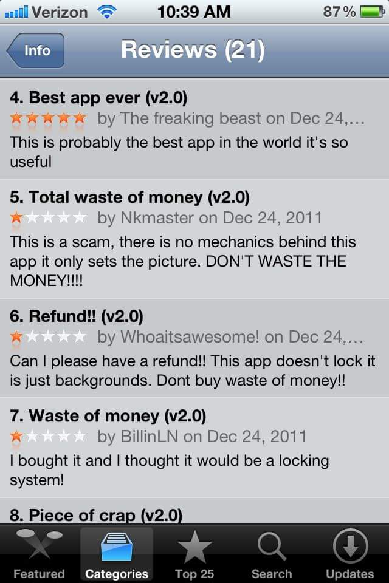This screenshot has height=583, width=389.
Task: Select review 7 Waste of money
Action: pyautogui.click(x=194, y=448)
